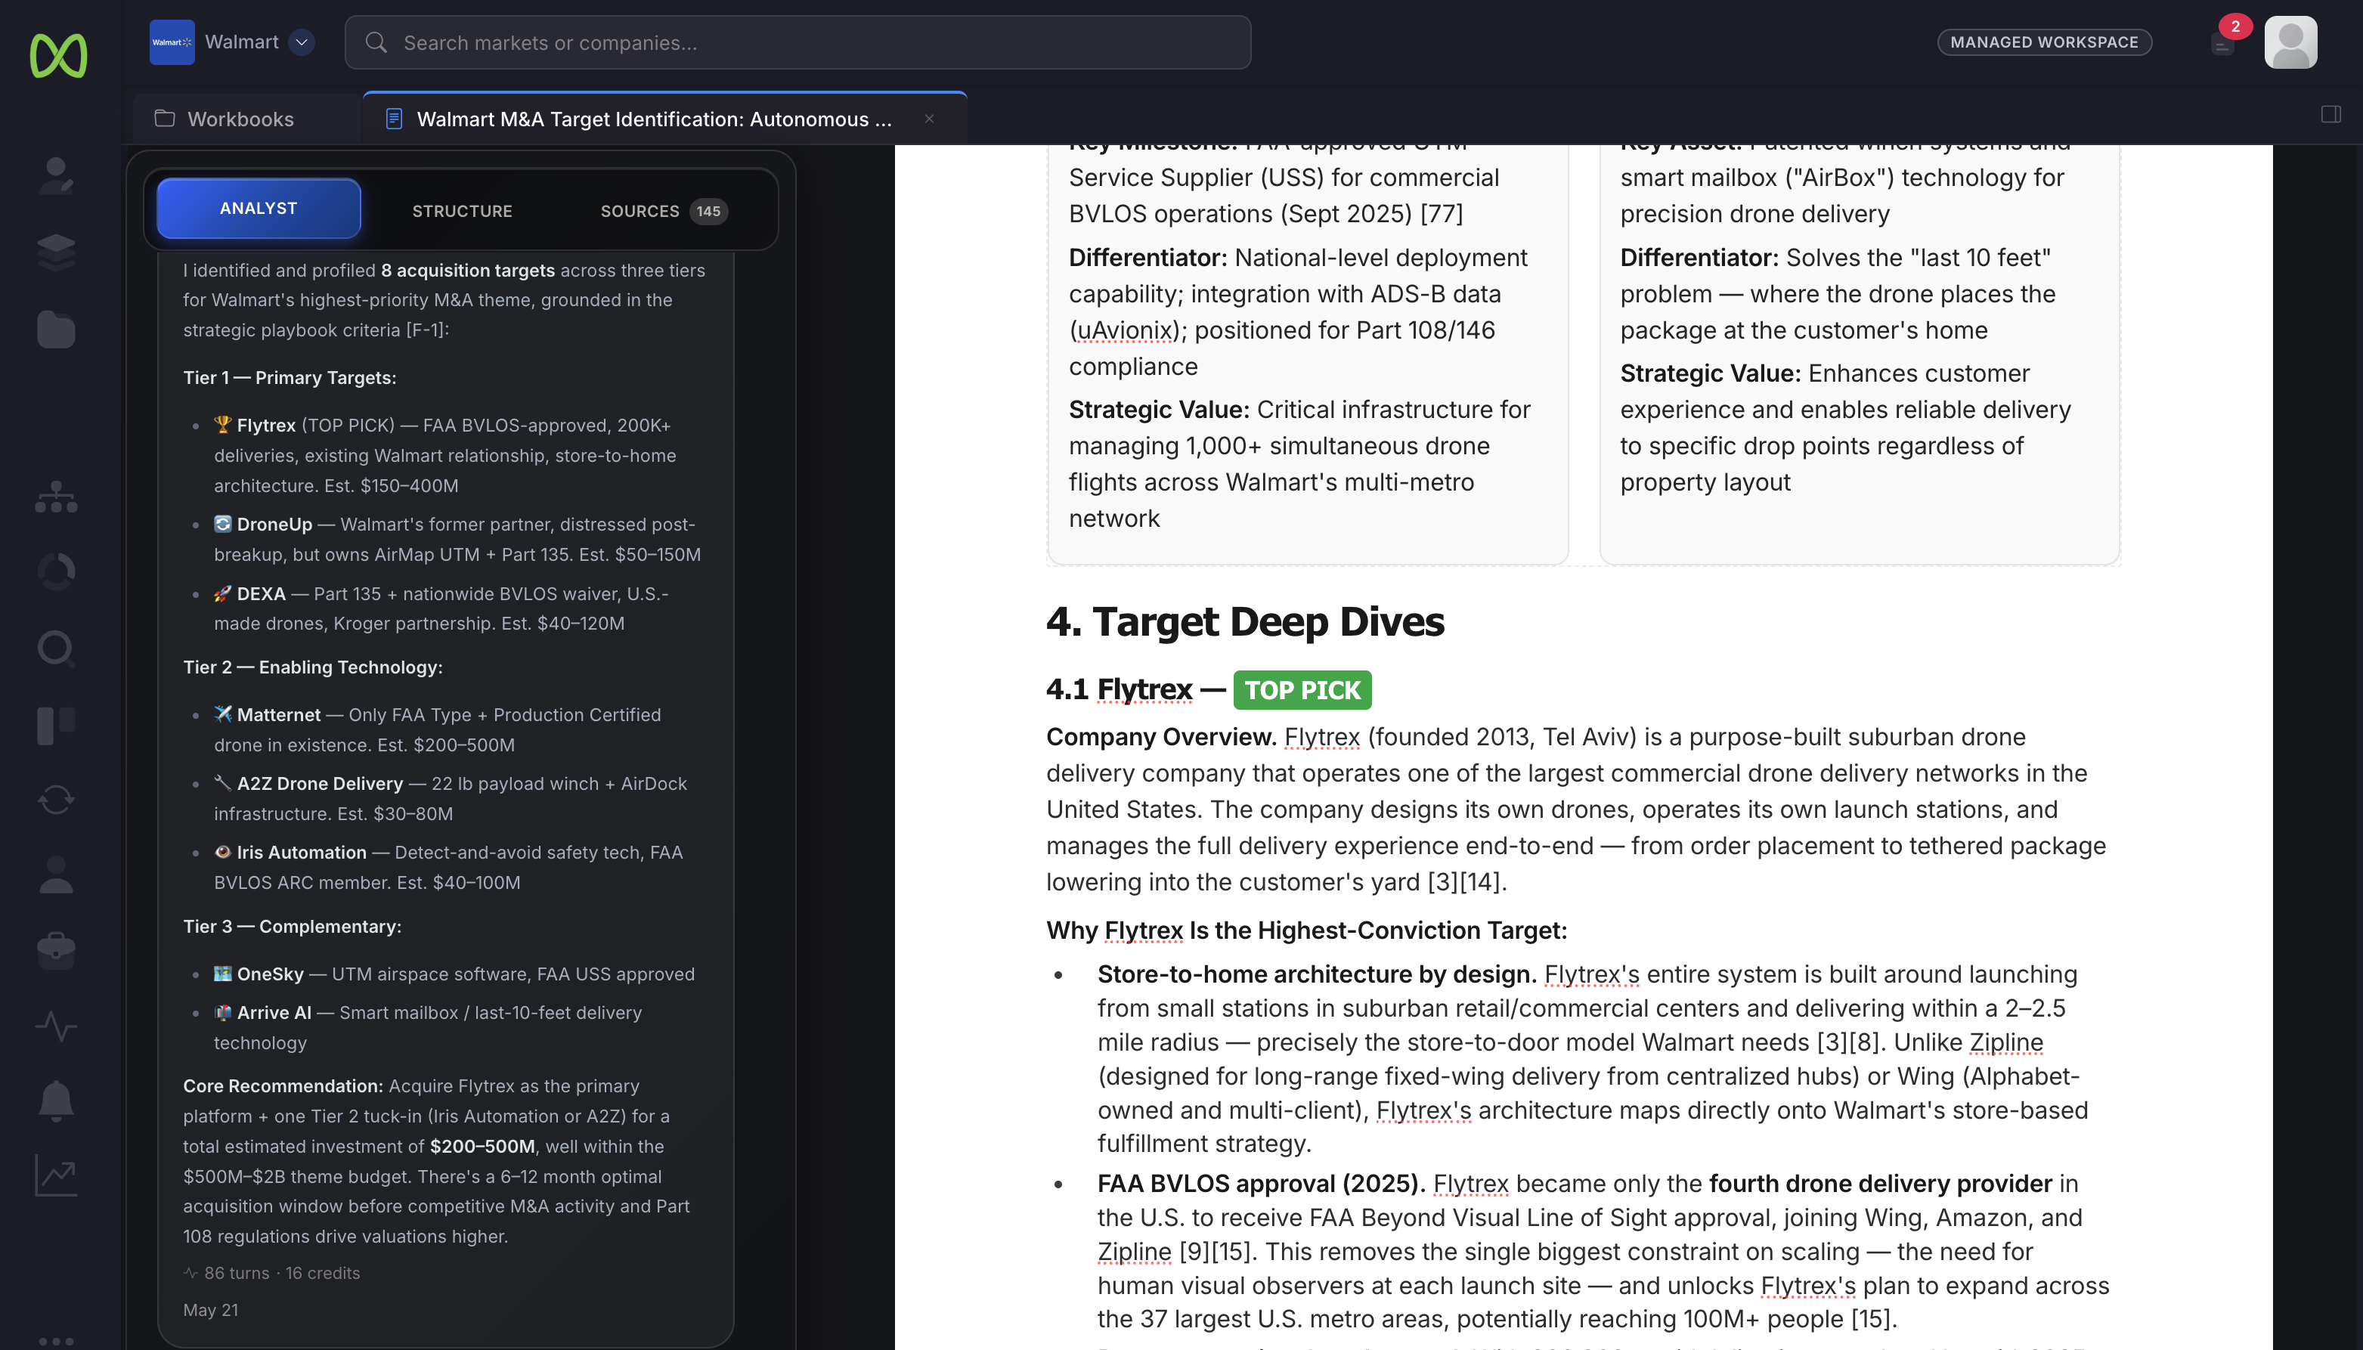2363x1350 pixels.
Task: Click the Walmart company logo thumbnail
Action: [172, 42]
